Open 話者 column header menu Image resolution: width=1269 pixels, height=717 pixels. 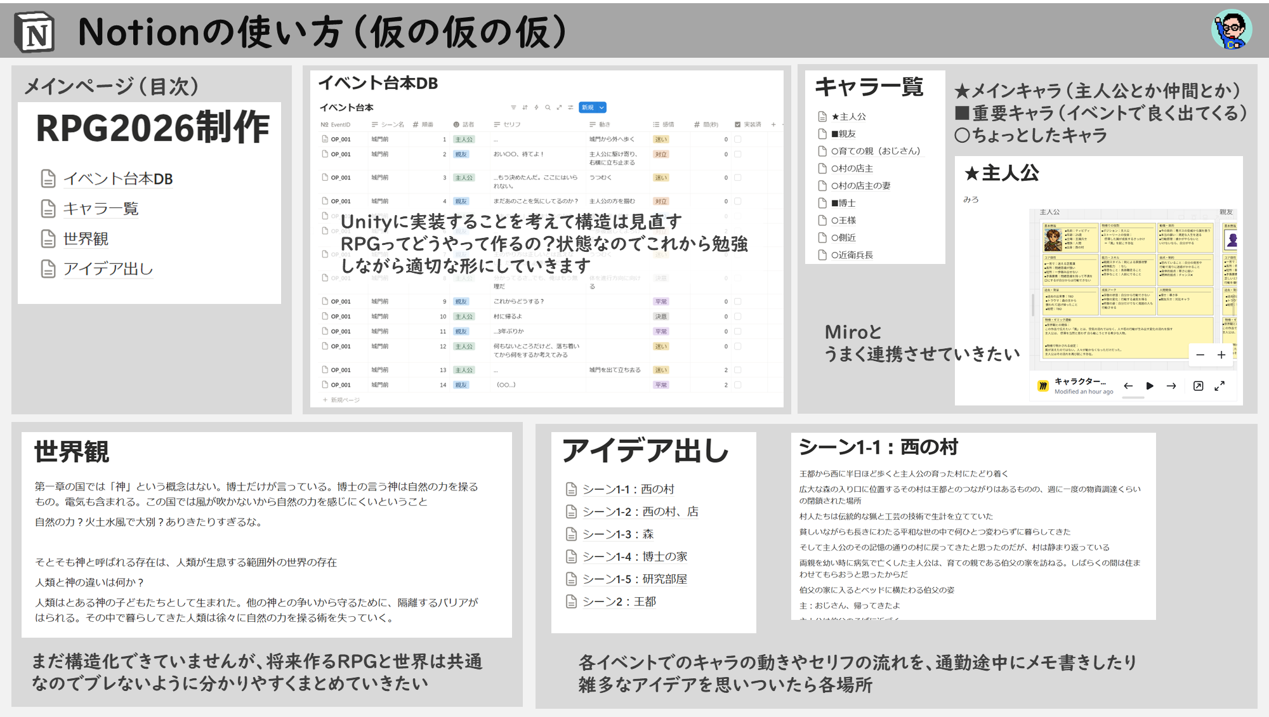point(464,124)
